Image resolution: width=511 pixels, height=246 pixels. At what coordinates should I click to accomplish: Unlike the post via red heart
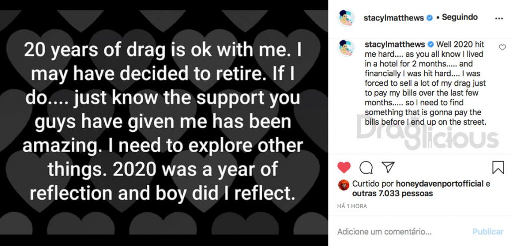tap(344, 167)
